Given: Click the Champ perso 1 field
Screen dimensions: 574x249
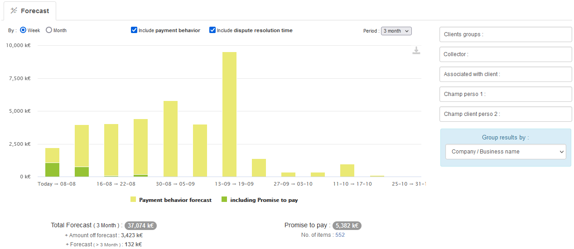Looking at the screenshot, I should tap(505, 94).
